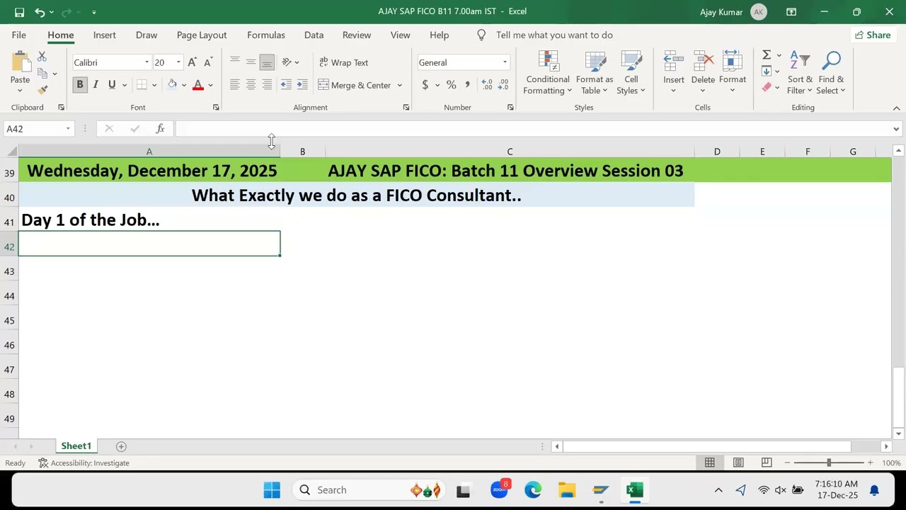The width and height of the screenshot is (906, 510).
Task: Click the Clear eraser icon
Action: point(767,87)
